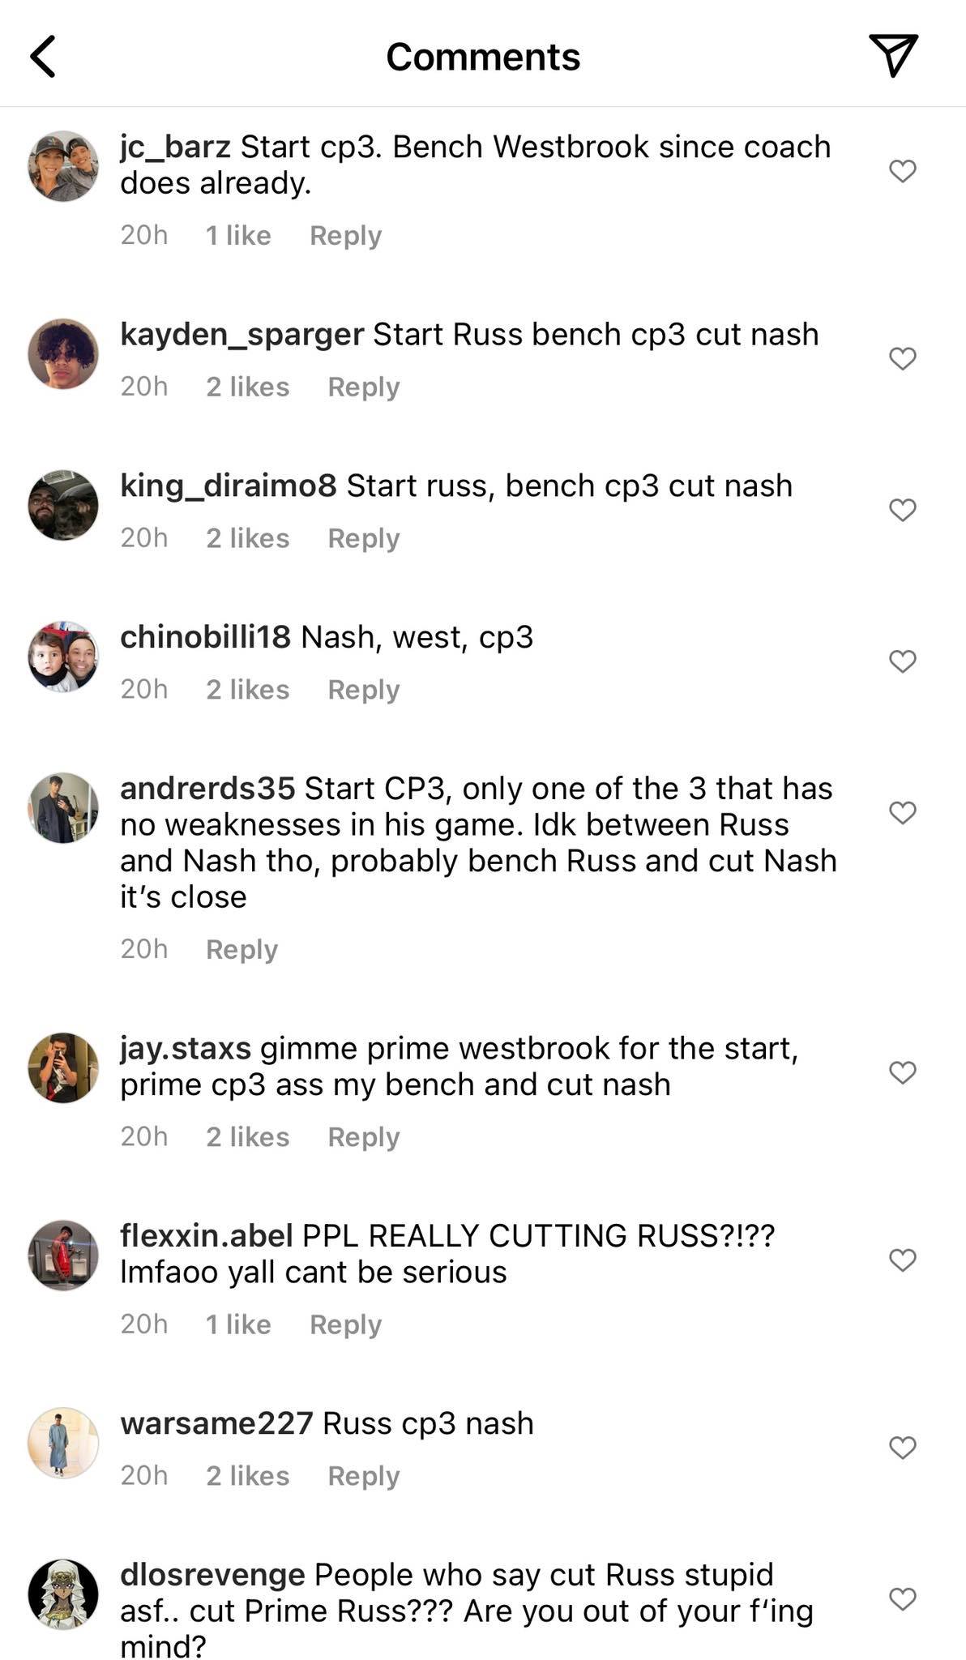Open king_diraimo8's profile picture
This screenshot has width=966, height=1660.
[63, 505]
